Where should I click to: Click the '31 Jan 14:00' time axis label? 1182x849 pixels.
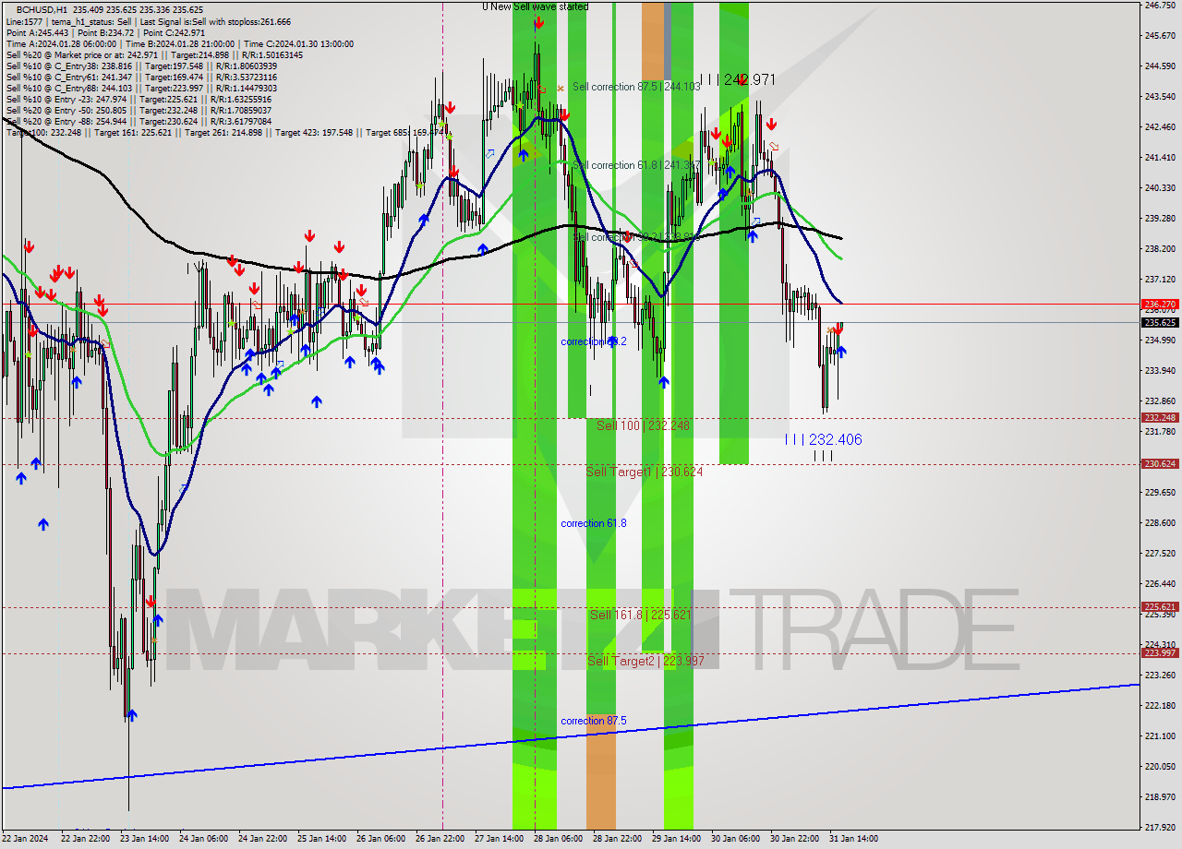pyautogui.click(x=853, y=839)
